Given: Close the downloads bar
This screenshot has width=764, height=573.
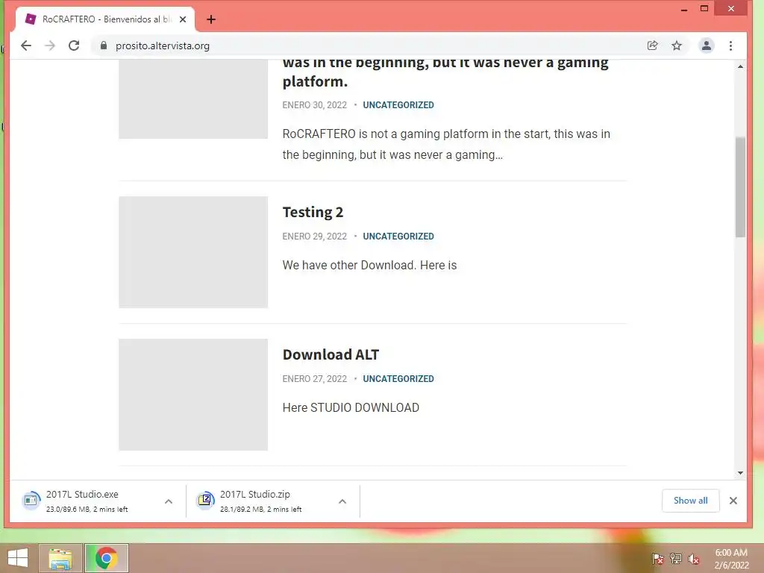Looking at the screenshot, I should (x=733, y=501).
